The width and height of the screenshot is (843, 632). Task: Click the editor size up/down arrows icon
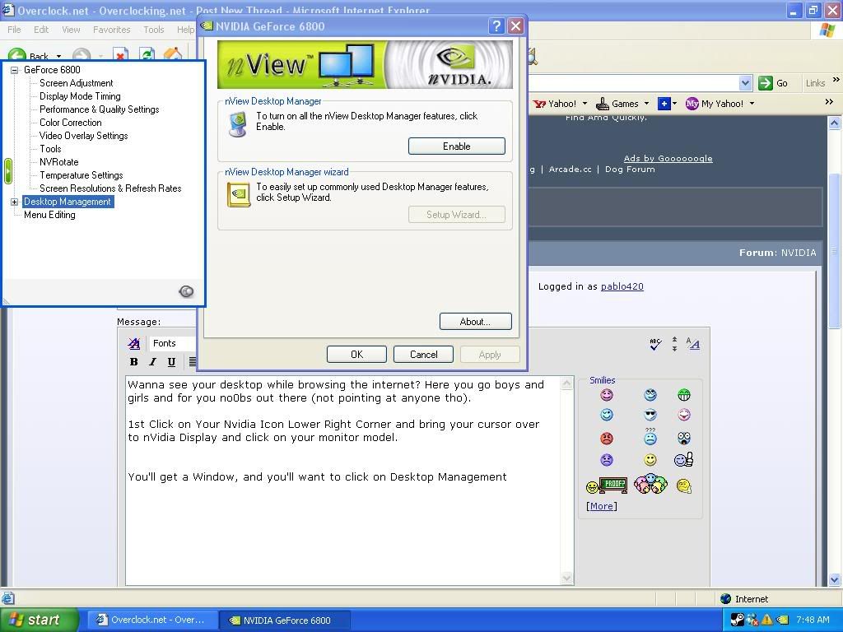click(x=674, y=344)
